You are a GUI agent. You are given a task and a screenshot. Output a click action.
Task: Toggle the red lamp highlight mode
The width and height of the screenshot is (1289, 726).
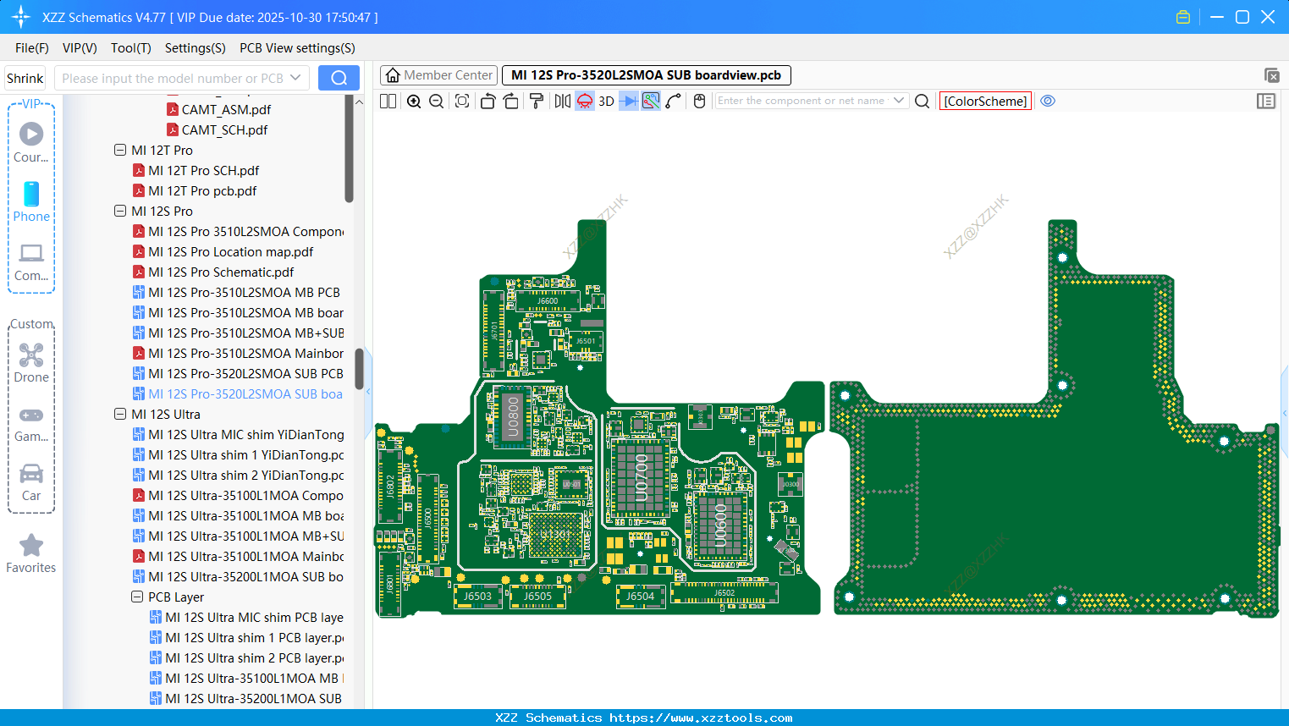tap(583, 101)
